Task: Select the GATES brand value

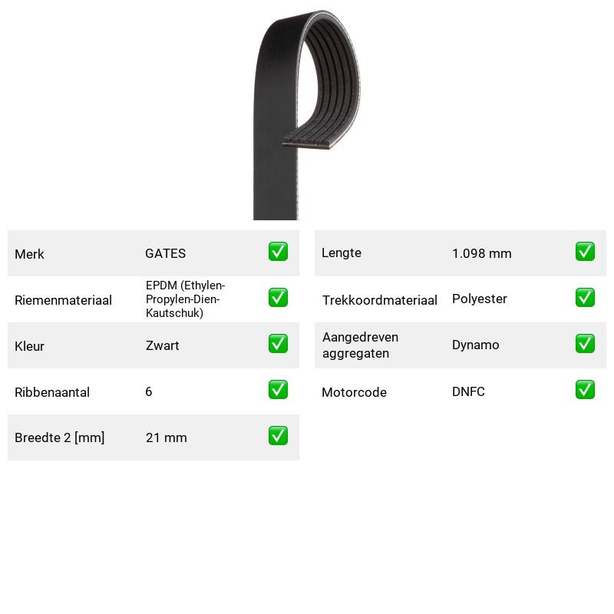Action: click(x=165, y=253)
